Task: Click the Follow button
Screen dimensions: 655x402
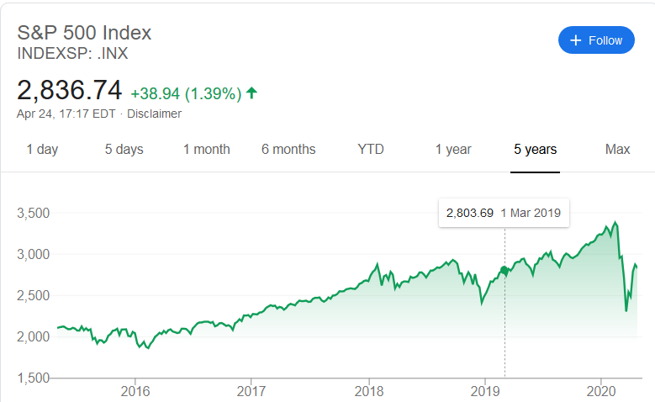Action: (596, 40)
